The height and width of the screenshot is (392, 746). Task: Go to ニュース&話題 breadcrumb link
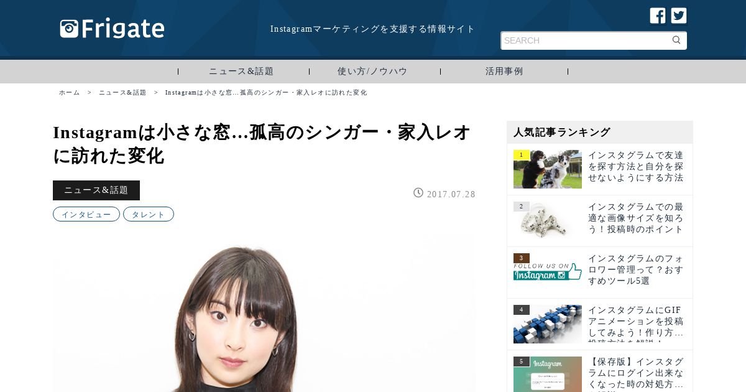click(122, 93)
